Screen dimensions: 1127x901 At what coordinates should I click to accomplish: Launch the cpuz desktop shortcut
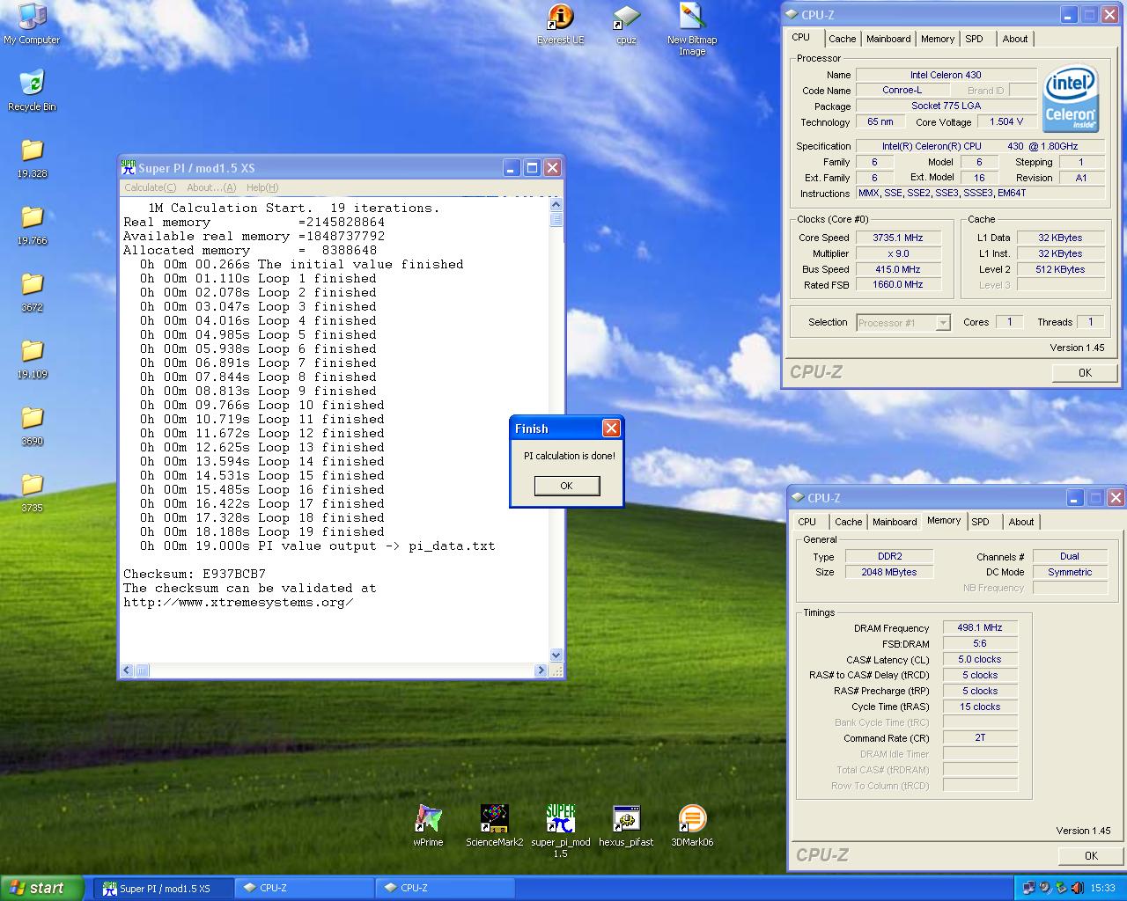(626, 24)
